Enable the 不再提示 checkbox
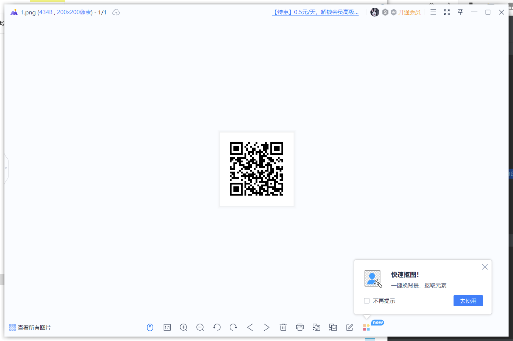The image size is (513, 341). coord(366,301)
